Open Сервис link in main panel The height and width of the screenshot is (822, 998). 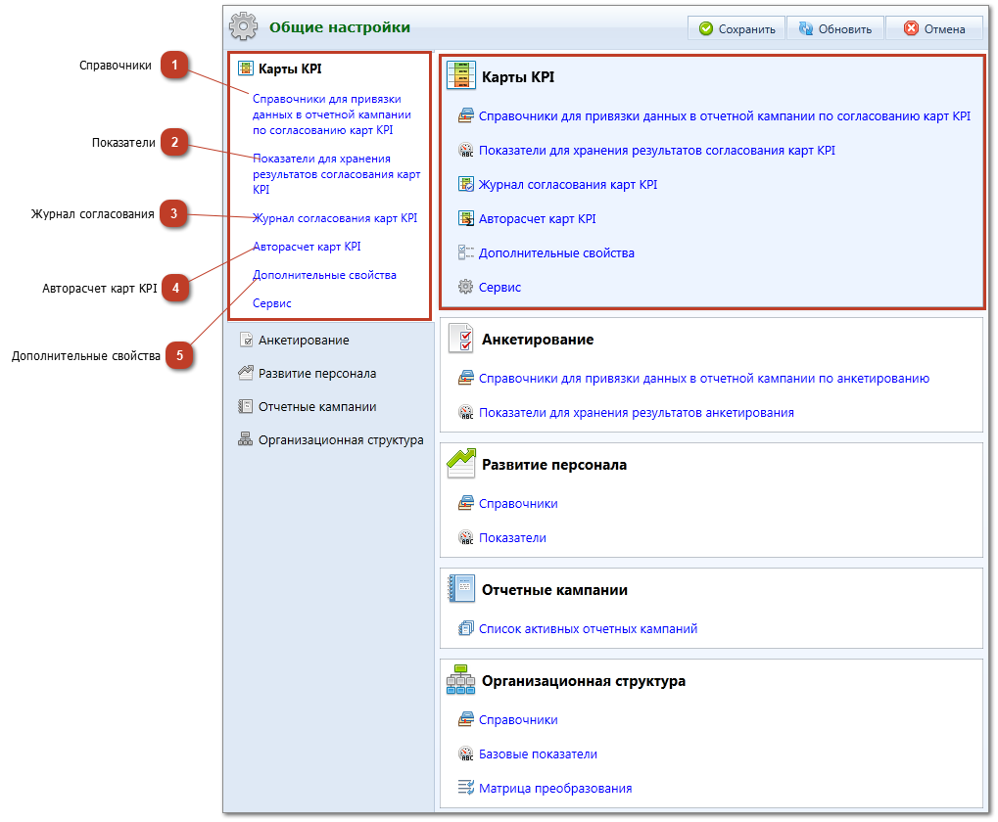pyautogui.click(x=499, y=288)
